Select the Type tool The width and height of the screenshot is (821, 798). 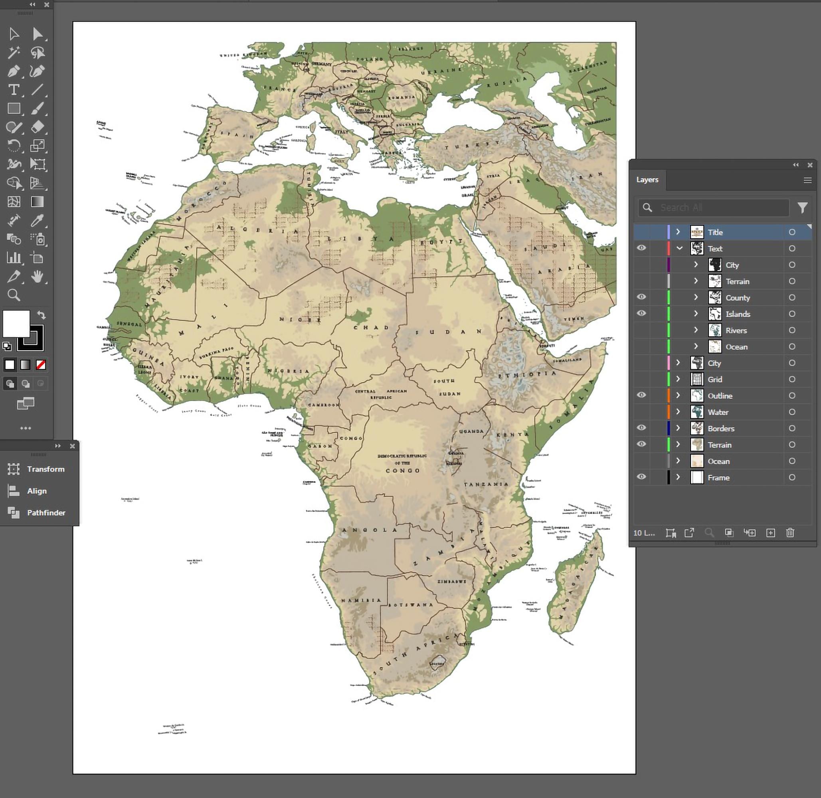coord(14,90)
